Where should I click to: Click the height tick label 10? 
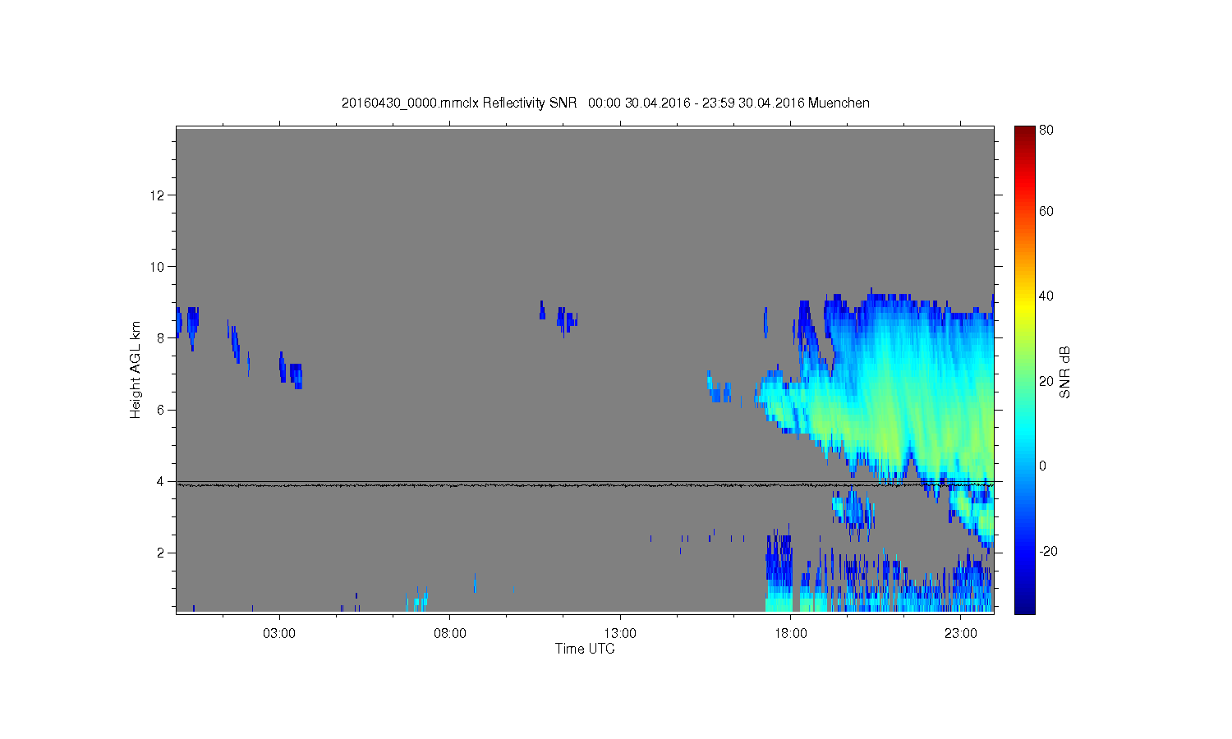[159, 266]
